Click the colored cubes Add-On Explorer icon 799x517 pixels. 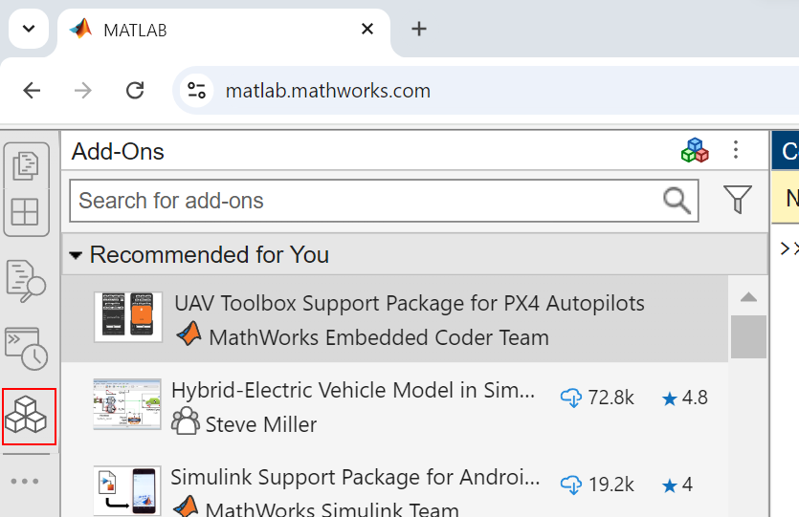(x=695, y=151)
